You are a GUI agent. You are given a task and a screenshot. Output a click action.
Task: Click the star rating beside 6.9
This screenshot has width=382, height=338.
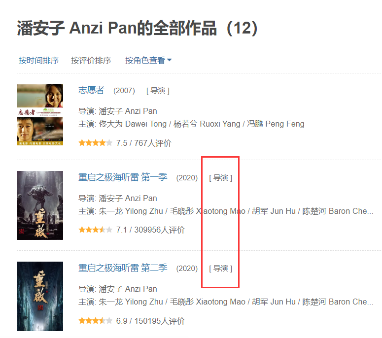95,321
